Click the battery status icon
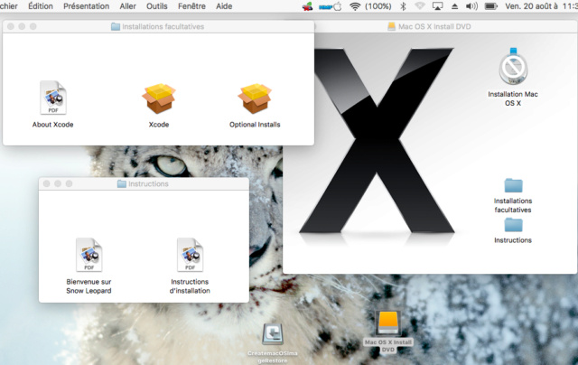This screenshot has width=578, height=365. [490, 6]
